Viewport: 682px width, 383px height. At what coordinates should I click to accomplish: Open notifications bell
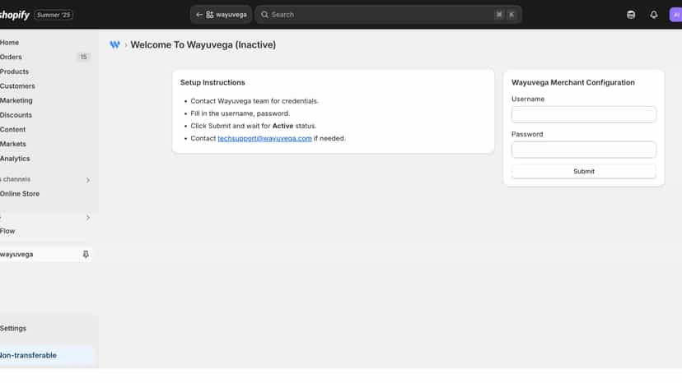click(x=653, y=15)
